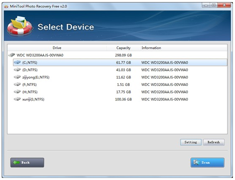The width and height of the screenshot is (235, 180).
Task: Click the F: NTFS partition drive icon
Action: coord(17,84)
